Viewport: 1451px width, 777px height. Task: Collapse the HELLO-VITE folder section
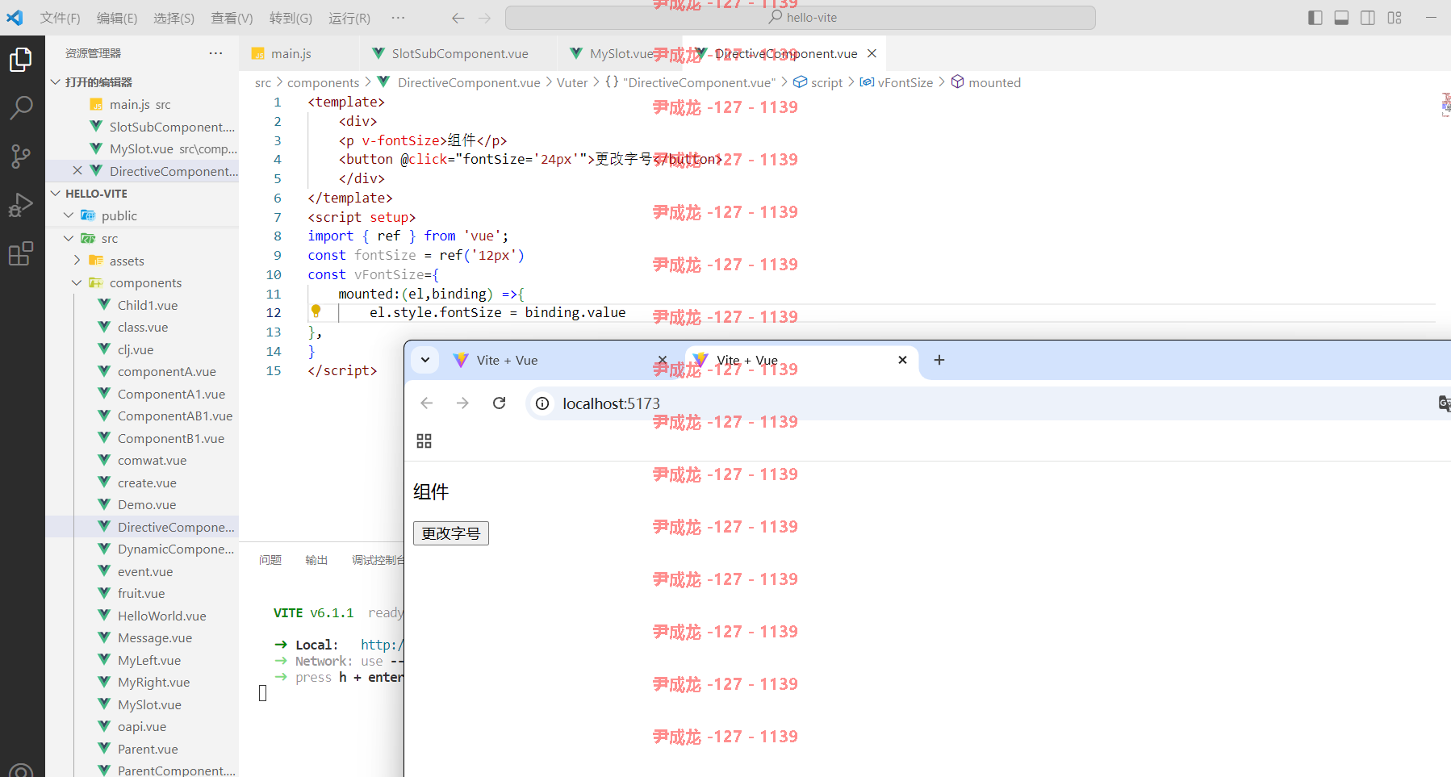pos(56,194)
